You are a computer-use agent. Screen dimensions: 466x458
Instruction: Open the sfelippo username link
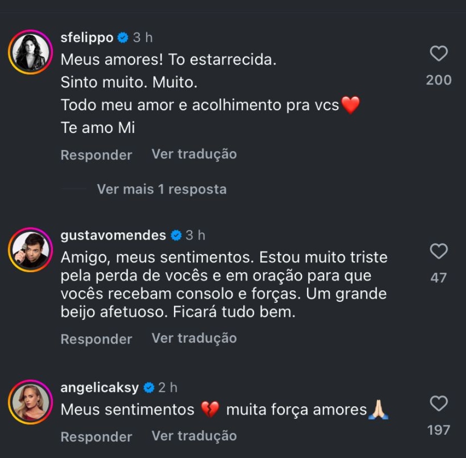86,38
